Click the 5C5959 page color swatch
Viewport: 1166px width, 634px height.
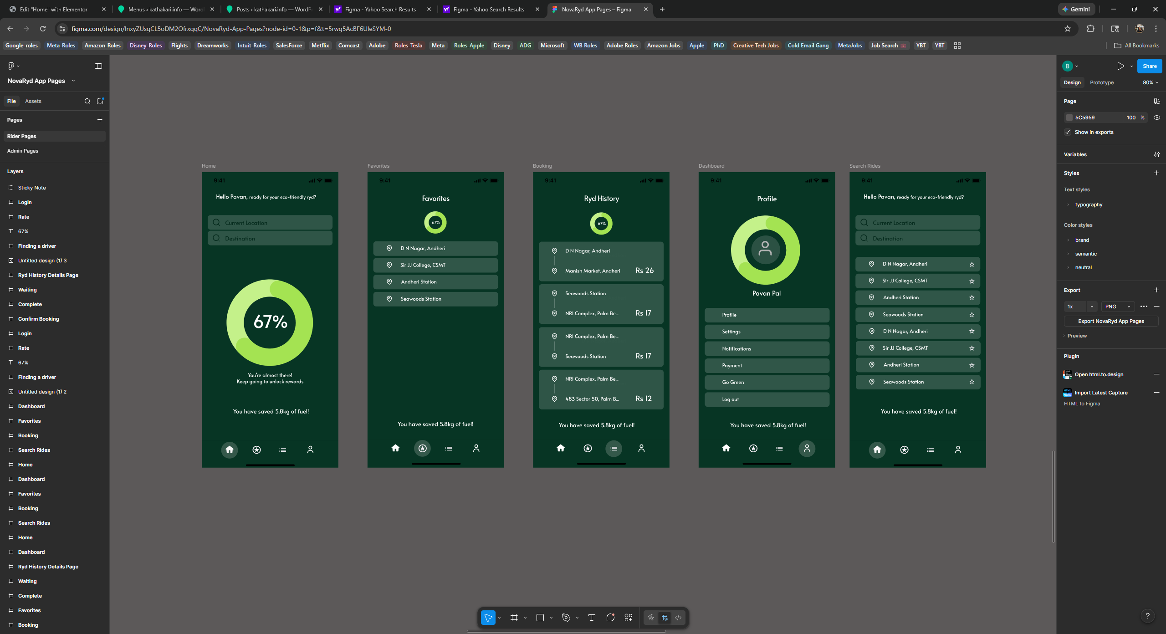coord(1069,118)
